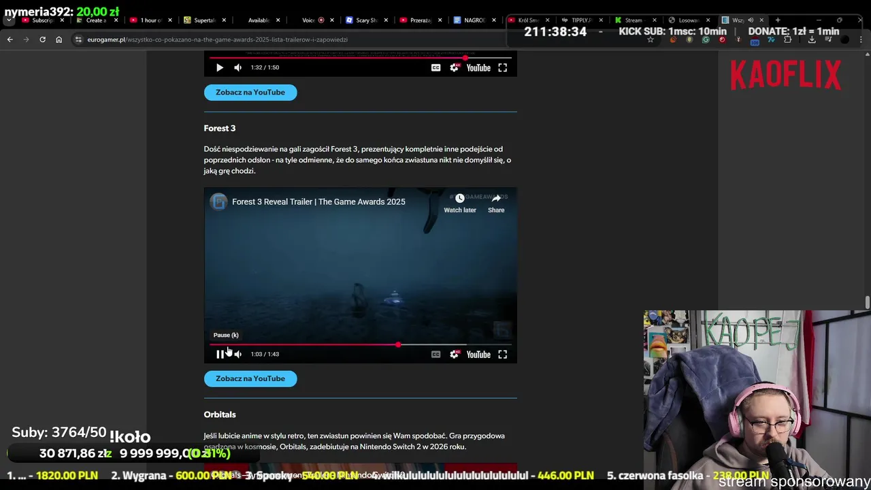The image size is (871, 490).
Task: Open browser home page
Action: (59, 39)
